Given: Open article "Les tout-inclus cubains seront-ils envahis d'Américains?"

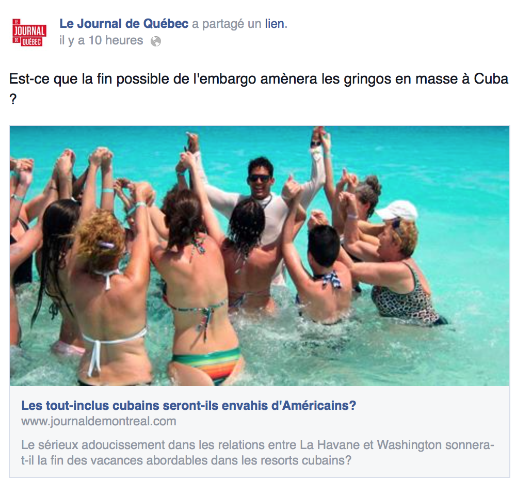Looking at the screenshot, I should 188,405.
